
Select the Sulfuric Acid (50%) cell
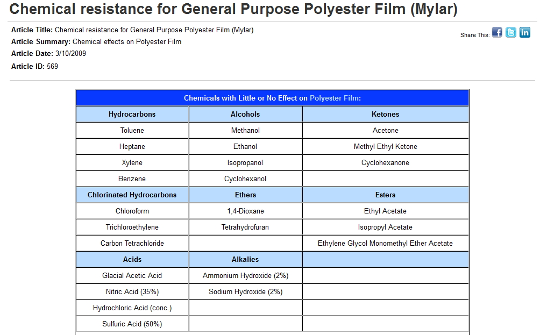132,324
